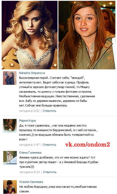
Task: Click Natasha Stepanova's avatar picture
Action: (x=10, y=78)
